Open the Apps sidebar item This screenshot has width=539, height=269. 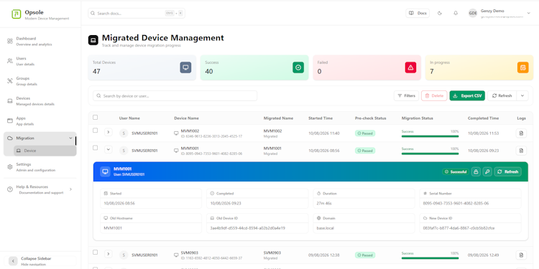point(40,121)
